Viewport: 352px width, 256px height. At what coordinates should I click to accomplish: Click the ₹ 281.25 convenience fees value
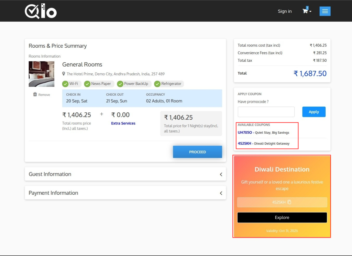pos(320,53)
